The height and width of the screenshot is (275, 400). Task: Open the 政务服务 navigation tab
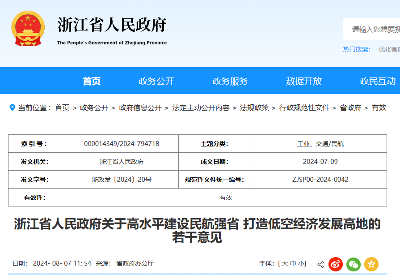click(x=229, y=81)
